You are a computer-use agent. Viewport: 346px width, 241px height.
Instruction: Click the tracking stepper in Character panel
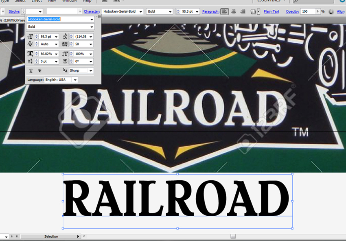pyautogui.click(x=71, y=44)
